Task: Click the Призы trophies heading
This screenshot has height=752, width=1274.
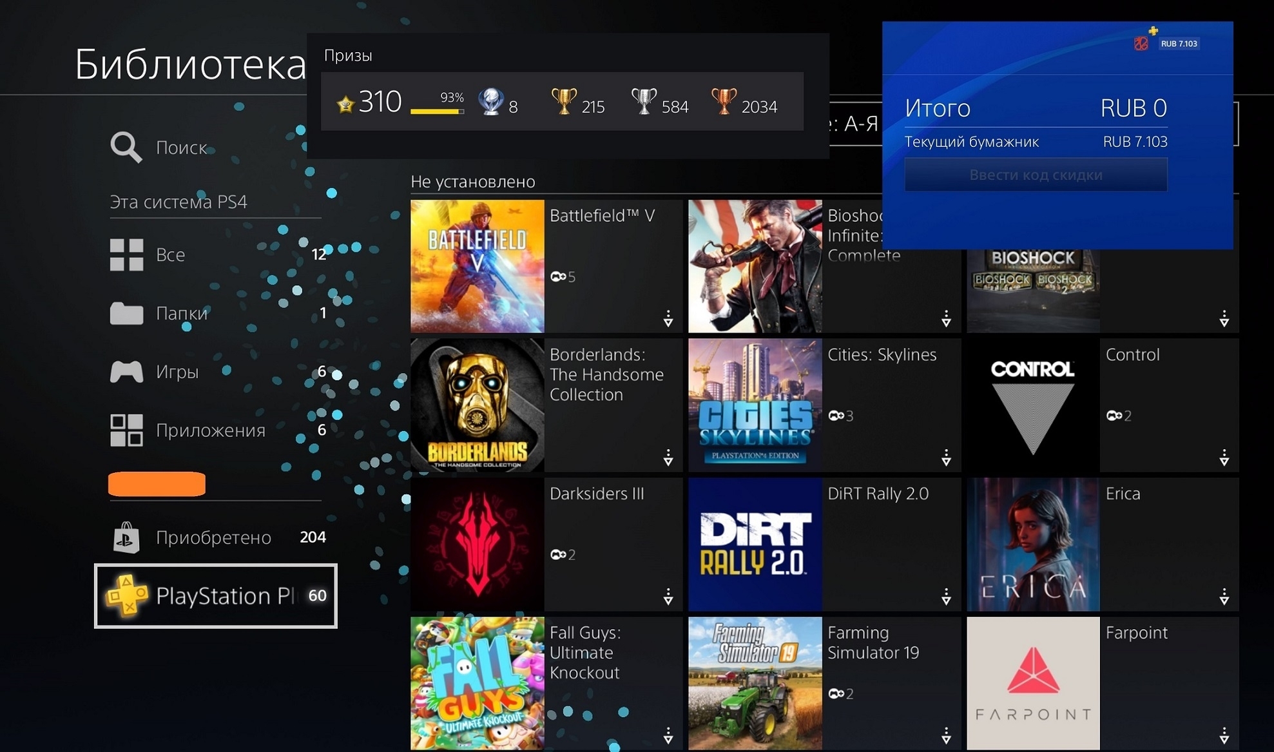Action: (348, 55)
